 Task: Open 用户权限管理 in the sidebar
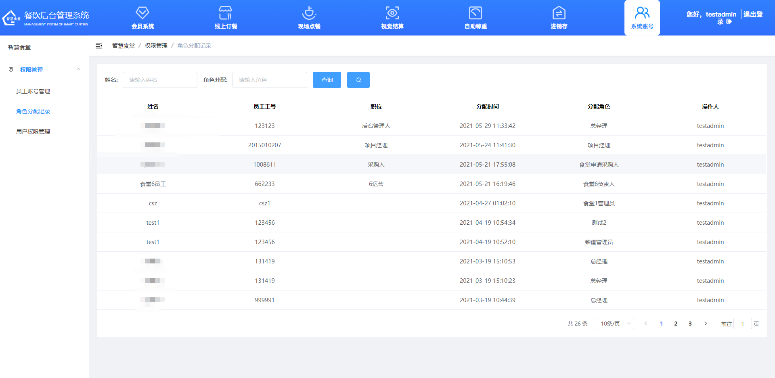pos(33,132)
